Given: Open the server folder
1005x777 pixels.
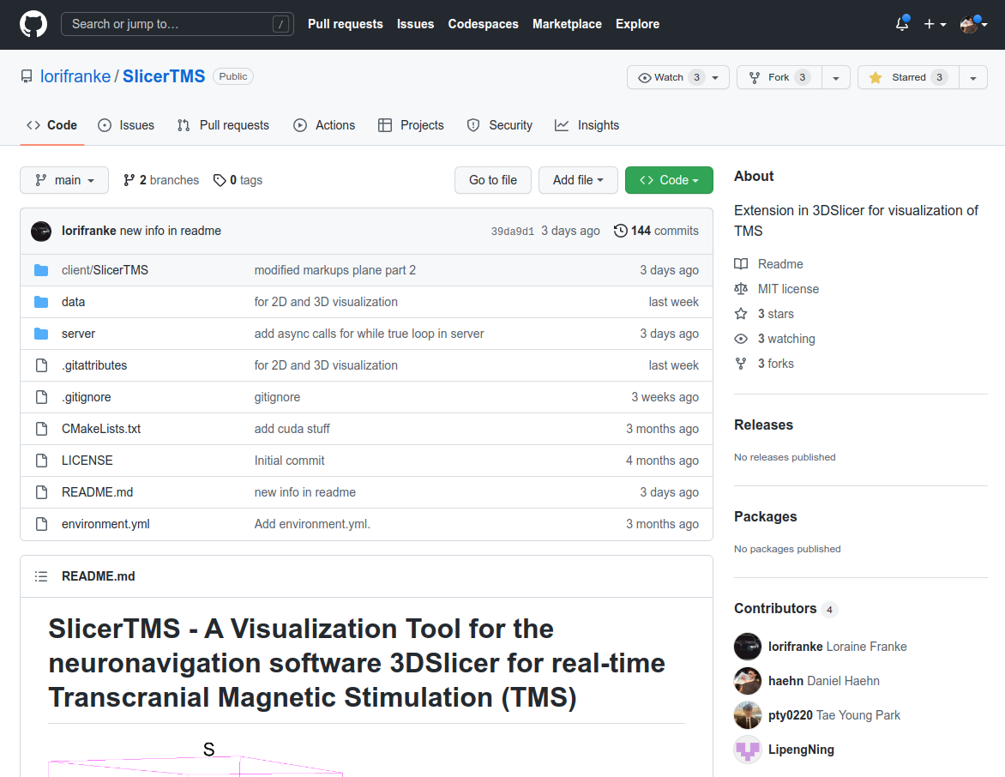Looking at the screenshot, I should point(78,334).
